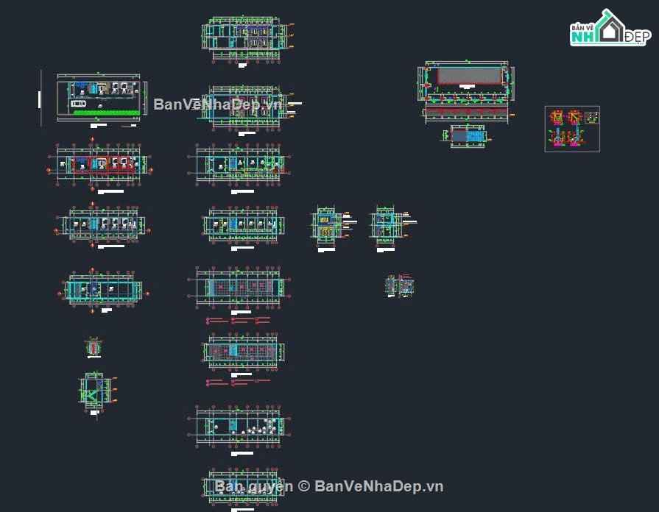Click the small twin detail drawing near the sections
The width and height of the screenshot is (659, 512).
(400, 285)
